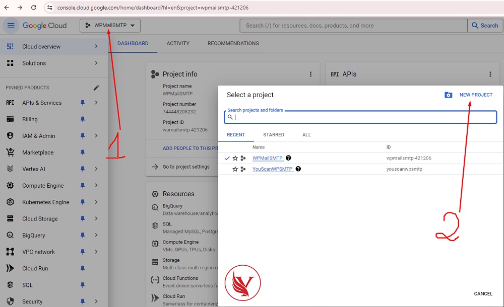Screen dimensions: 504x307
Task: Cancel the Select a project dialog
Action: [483, 294]
